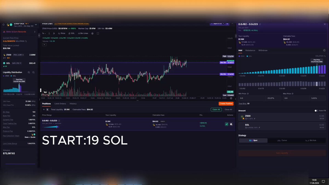
Task: Toggle Bin Lines on the chart
Action: 83,33
